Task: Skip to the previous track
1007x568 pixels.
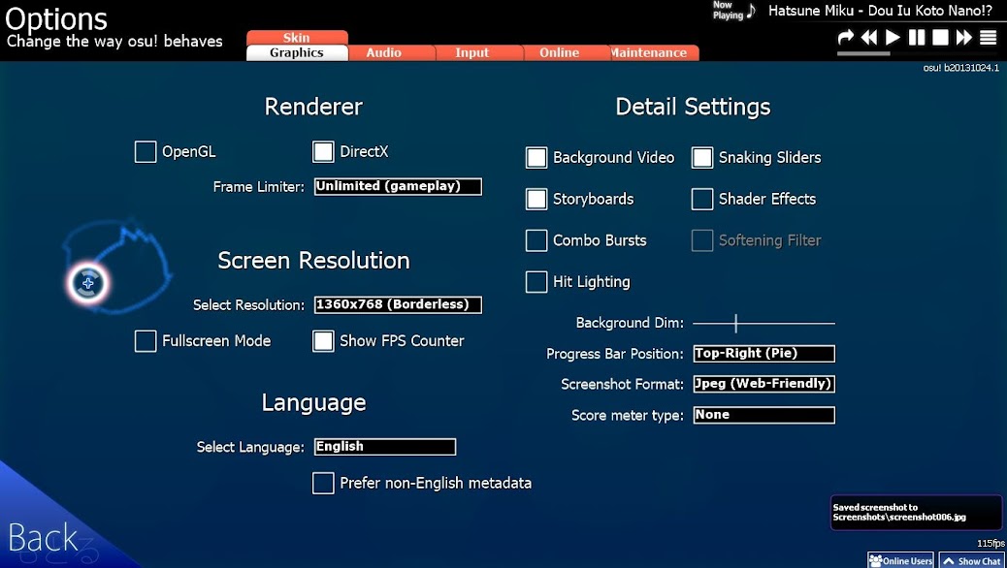Action: point(869,38)
